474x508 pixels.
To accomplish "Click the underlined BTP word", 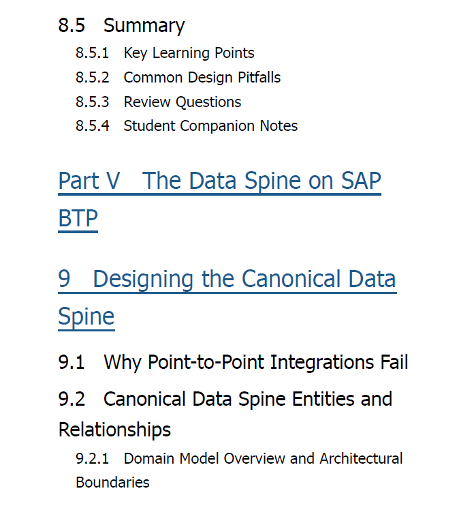I will point(78,219).
